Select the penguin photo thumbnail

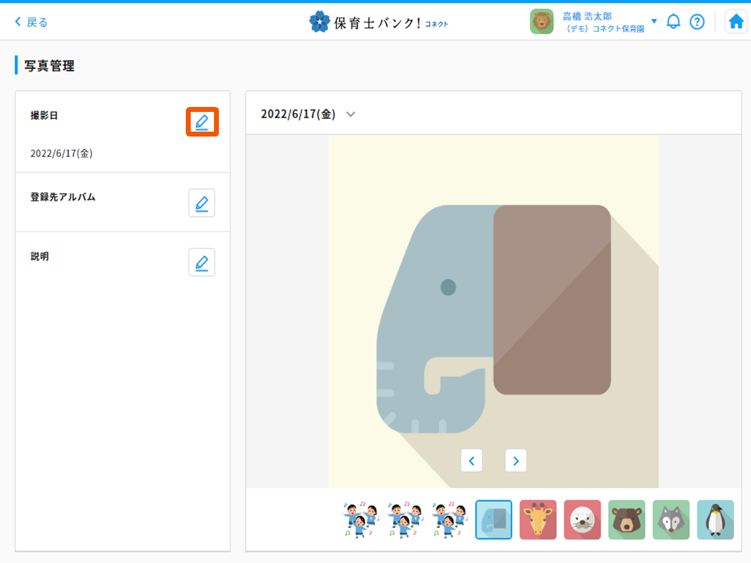tap(715, 519)
